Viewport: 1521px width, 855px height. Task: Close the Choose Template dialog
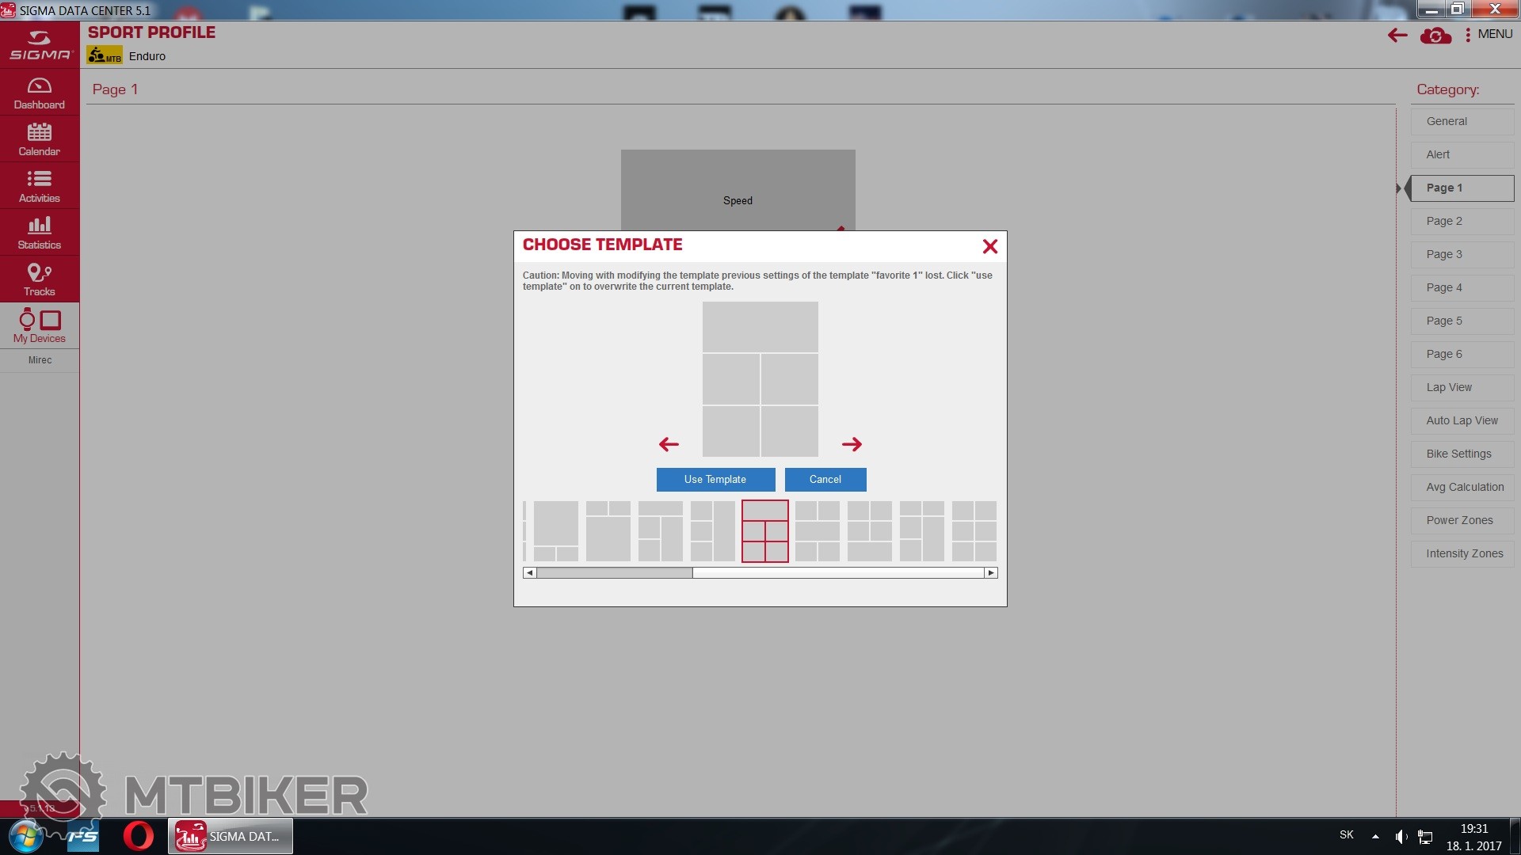click(989, 247)
